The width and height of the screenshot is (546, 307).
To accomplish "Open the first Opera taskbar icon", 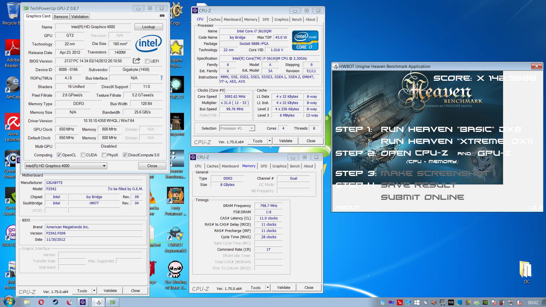I will pyautogui.click(x=41, y=302).
